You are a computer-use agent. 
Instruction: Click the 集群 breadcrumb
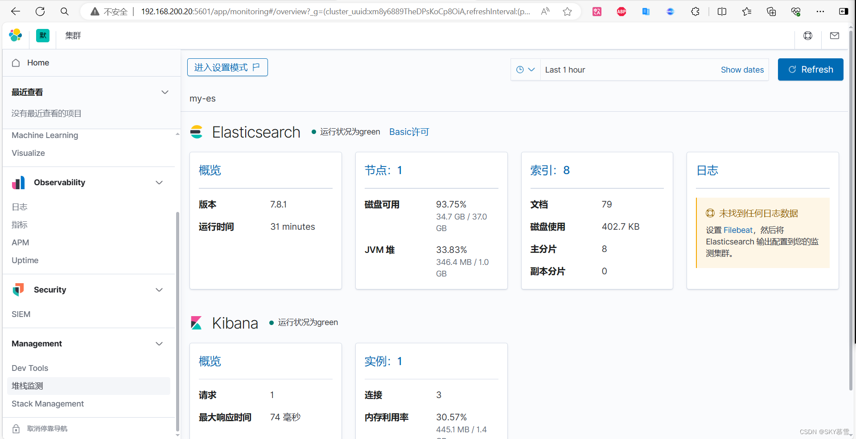pos(73,36)
